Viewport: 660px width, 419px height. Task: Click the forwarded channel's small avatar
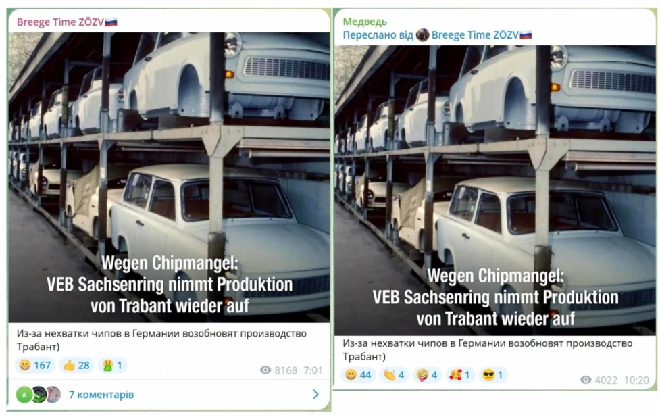(x=423, y=35)
